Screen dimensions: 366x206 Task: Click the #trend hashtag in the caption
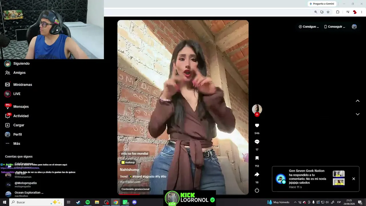coord(137,177)
